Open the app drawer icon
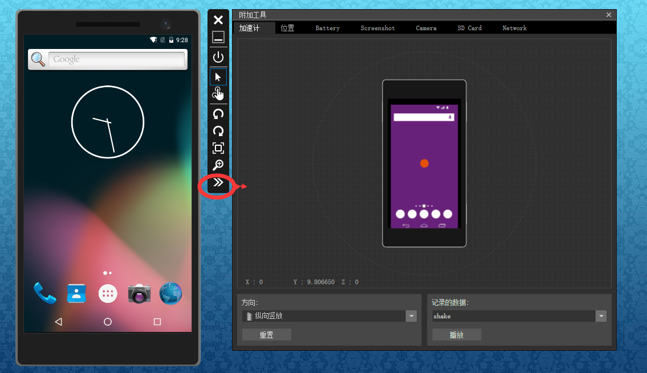This screenshot has width=647, height=373. [108, 294]
